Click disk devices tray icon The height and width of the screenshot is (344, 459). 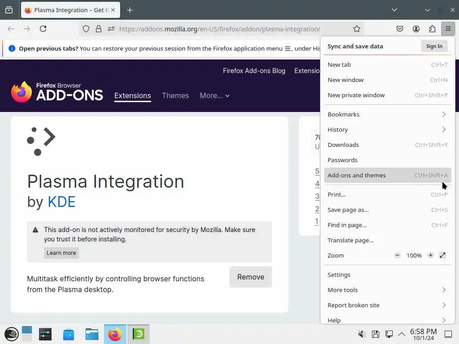pos(376,334)
